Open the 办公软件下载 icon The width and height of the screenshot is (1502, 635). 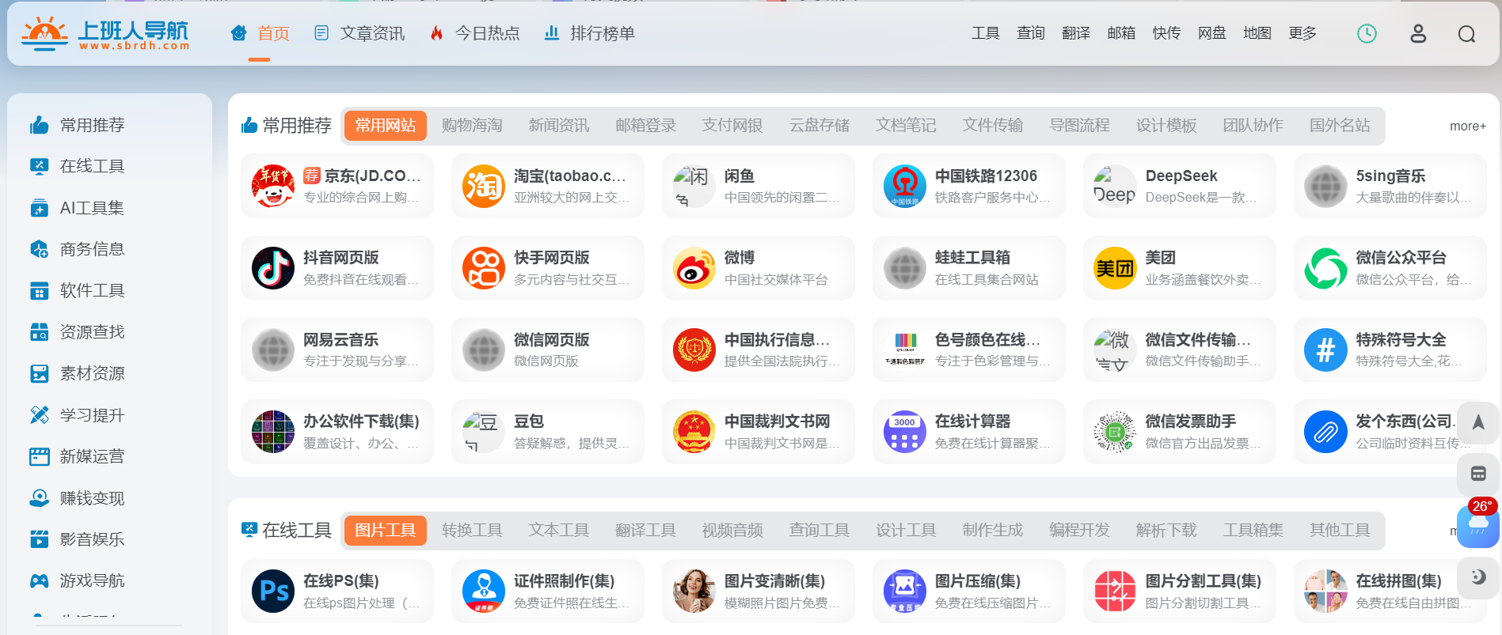pyautogui.click(x=273, y=432)
